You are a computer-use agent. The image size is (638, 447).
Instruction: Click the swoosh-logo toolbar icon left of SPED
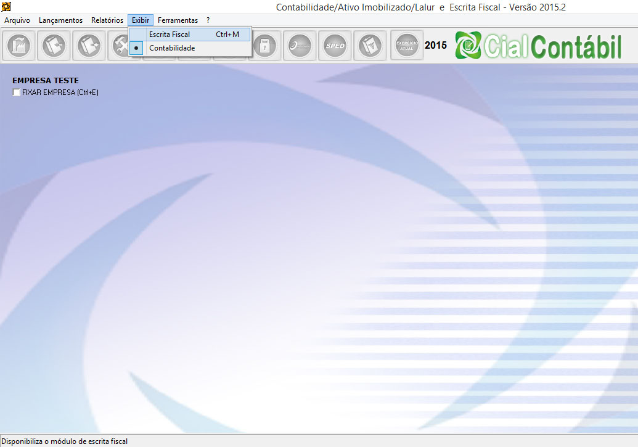300,46
